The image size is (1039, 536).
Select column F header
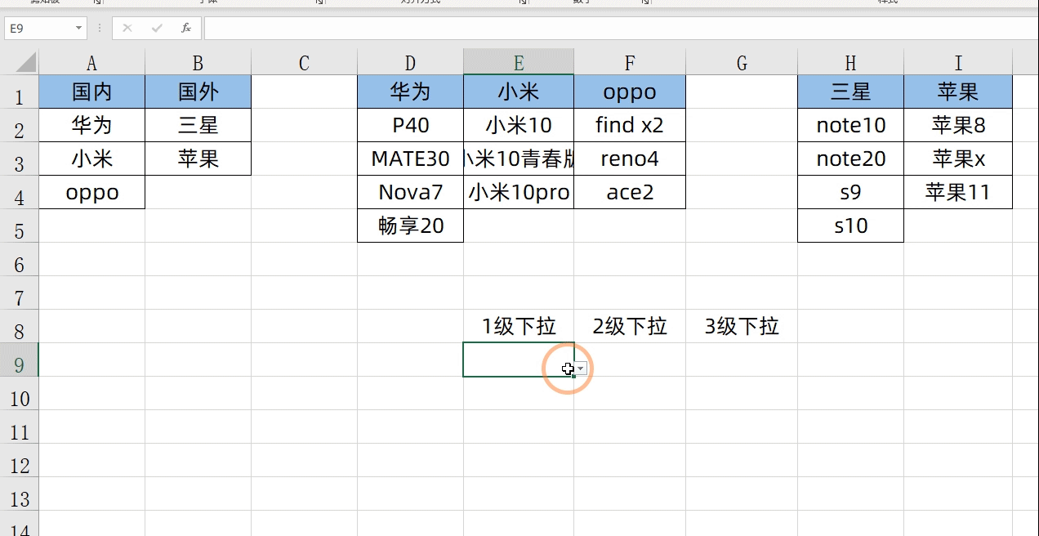point(630,62)
